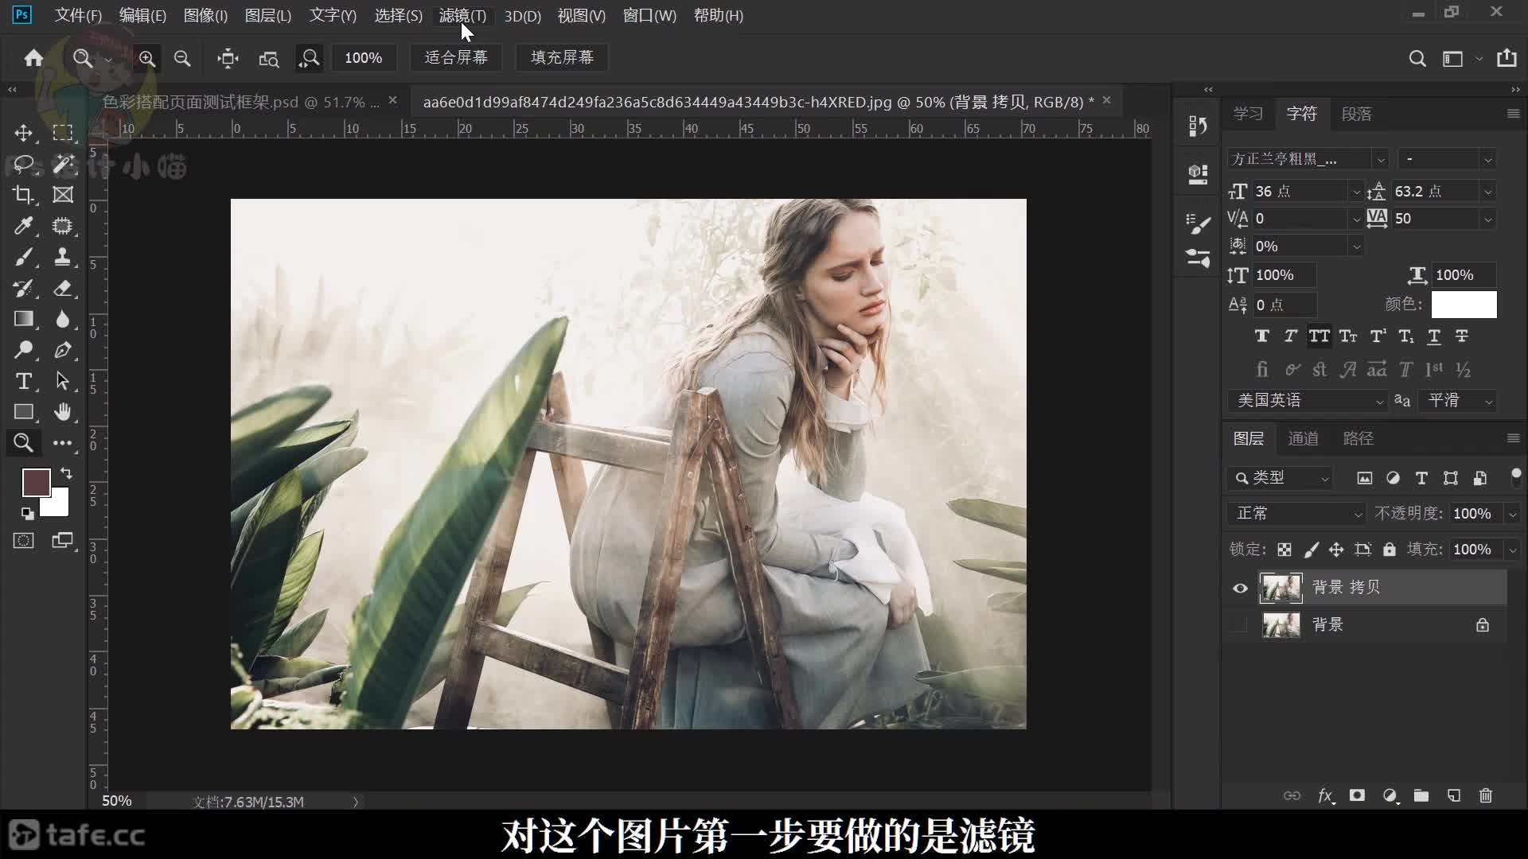
Task: Click the Zoom In icon in options bar
Action: (x=146, y=58)
